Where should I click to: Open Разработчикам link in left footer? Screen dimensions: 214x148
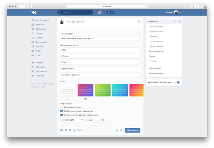pyautogui.click(x=45, y=84)
